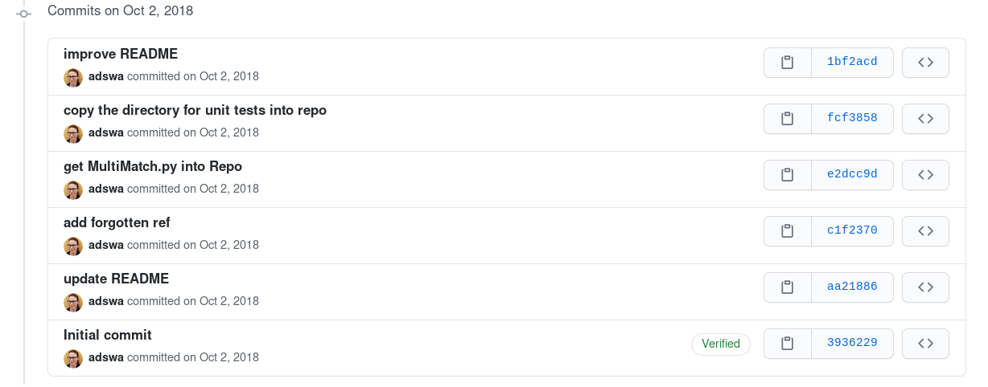Open commit hash 1bf2acd
Viewport: 988px width, 387px height.
(x=852, y=63)
